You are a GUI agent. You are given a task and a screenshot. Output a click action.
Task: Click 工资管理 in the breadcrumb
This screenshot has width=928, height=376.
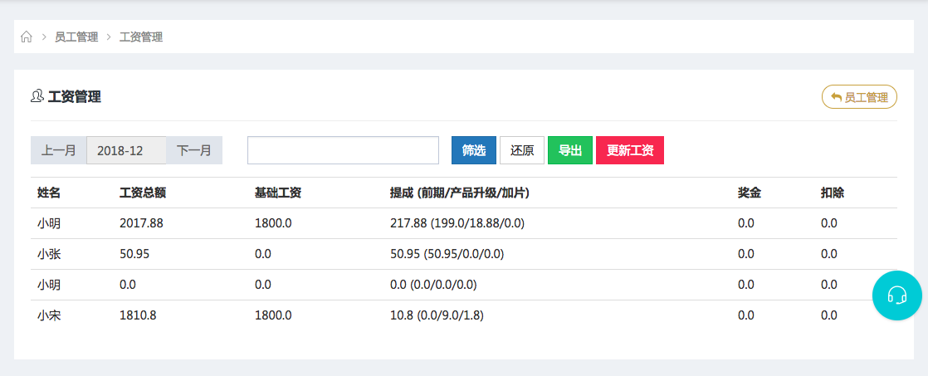pos(141,37)
